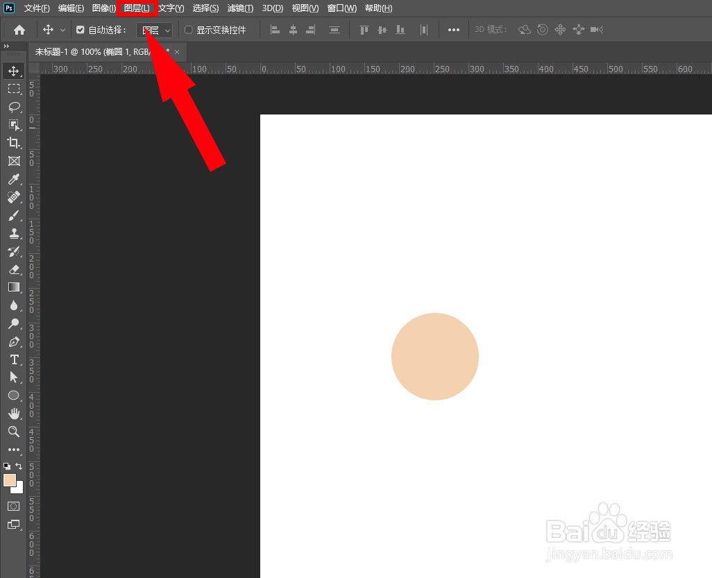Close the 未标题-1 document tab
The width and height of the screenshot is (712, 578).
pos(177,52)
